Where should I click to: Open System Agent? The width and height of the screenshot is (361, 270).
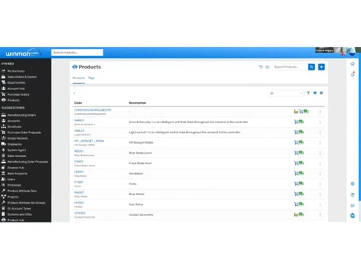coord(17,150)
